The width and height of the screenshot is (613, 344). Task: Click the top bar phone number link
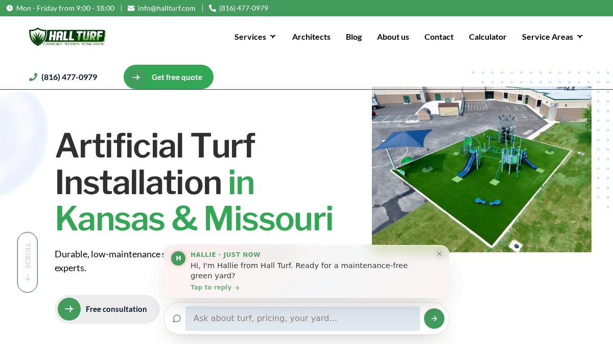(x=244, y=8)
